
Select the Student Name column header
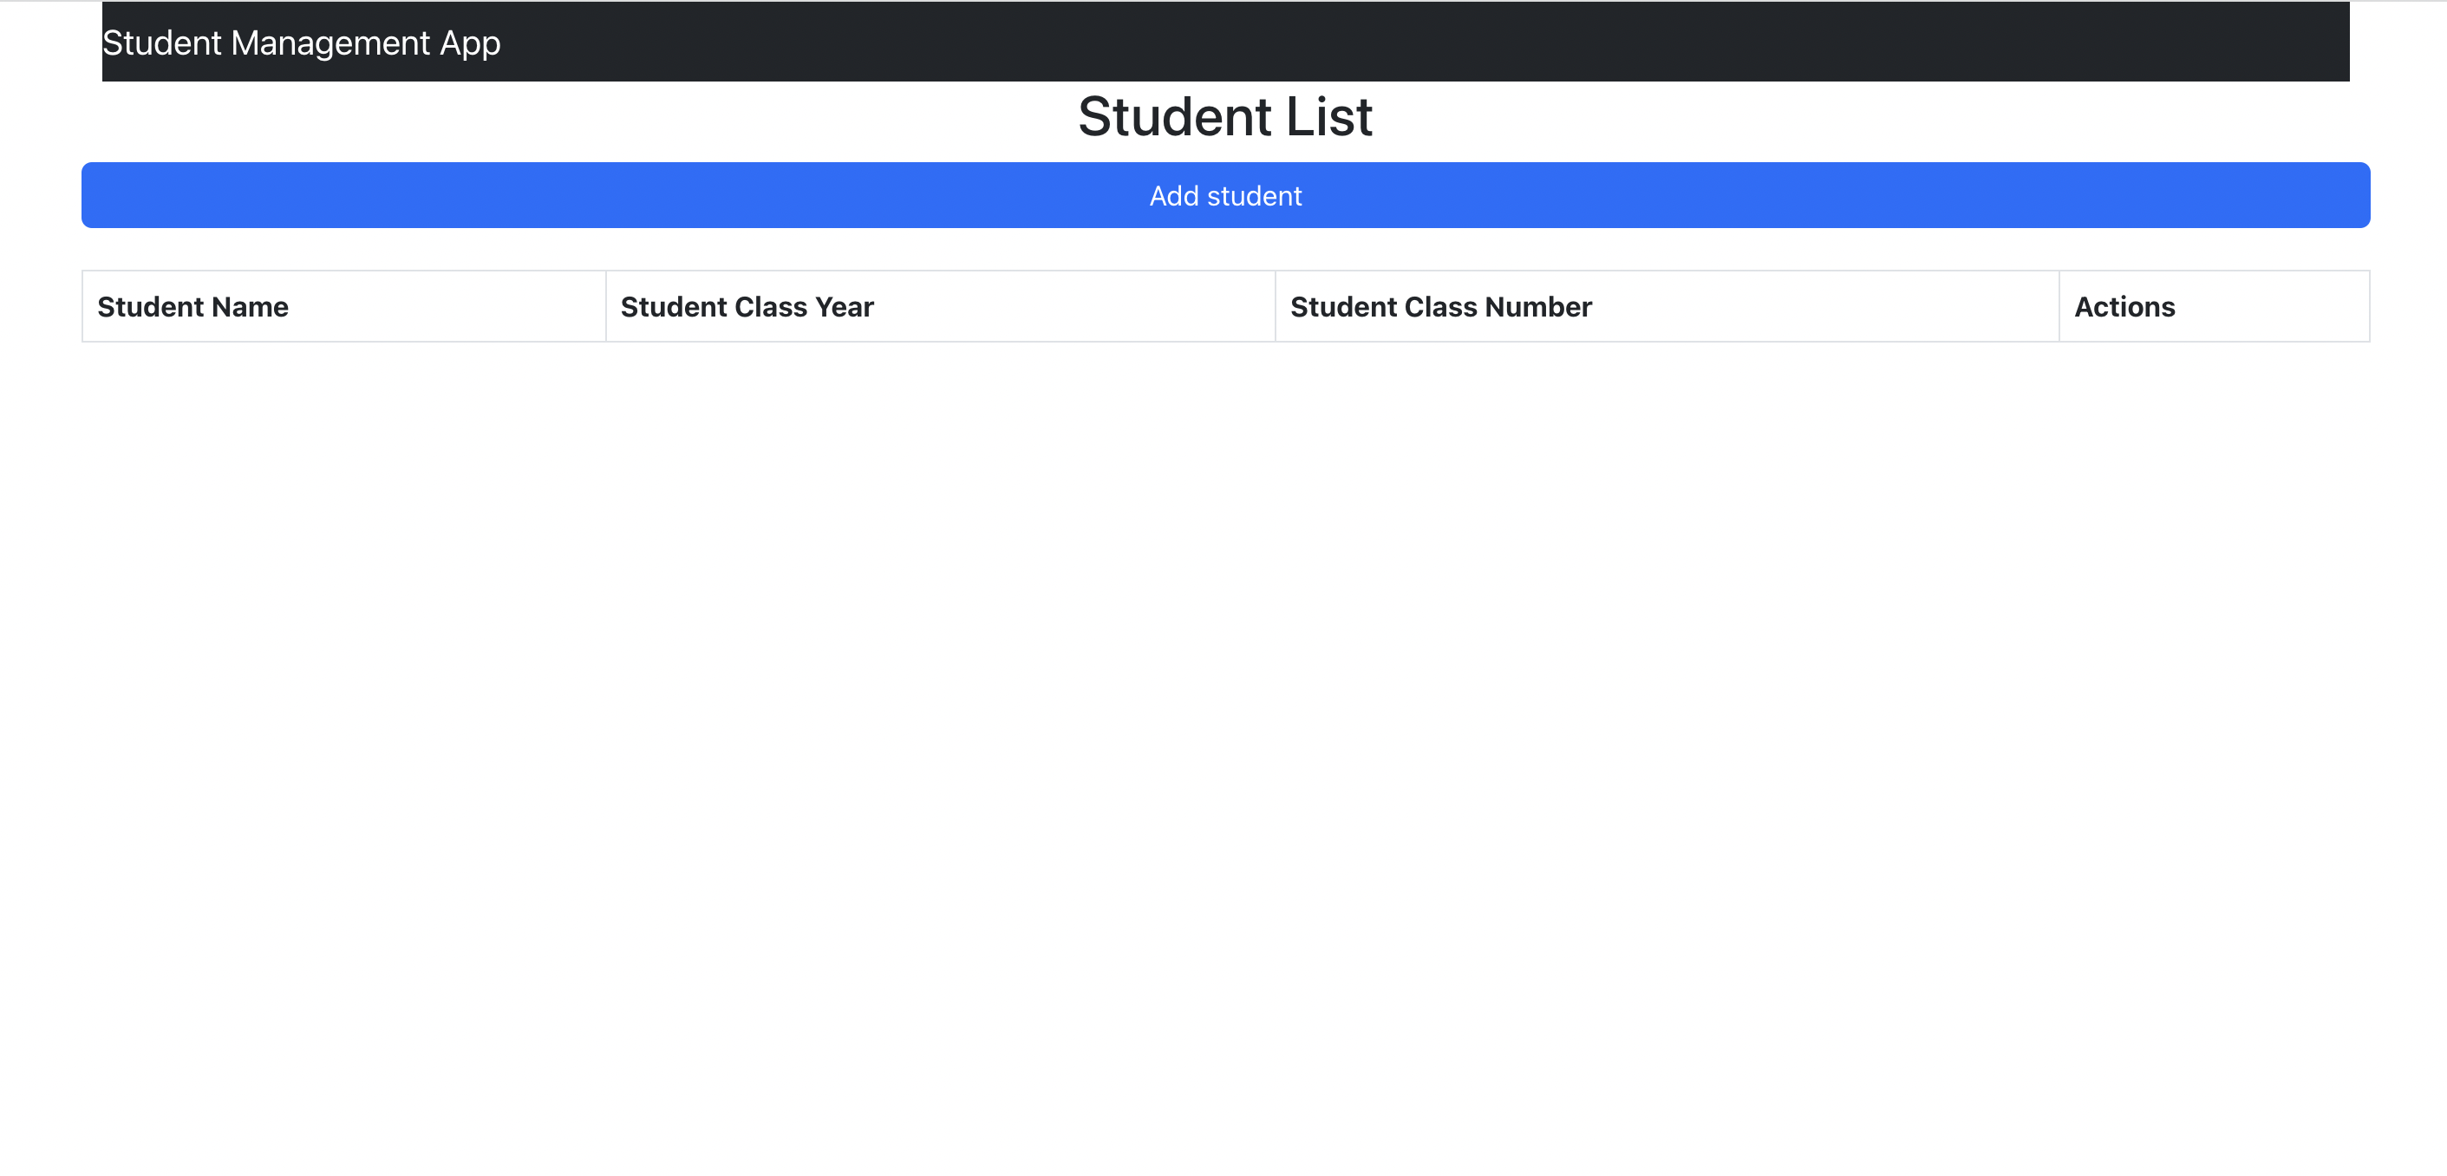click(x=344, y=306)
